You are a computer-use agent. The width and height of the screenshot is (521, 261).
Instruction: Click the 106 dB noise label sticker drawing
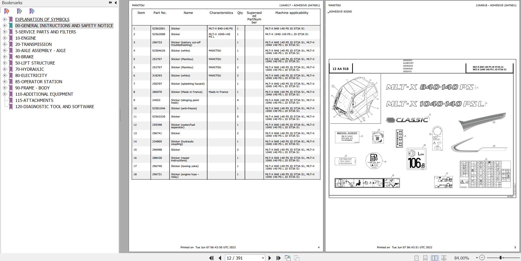click(x=417, y=159)
